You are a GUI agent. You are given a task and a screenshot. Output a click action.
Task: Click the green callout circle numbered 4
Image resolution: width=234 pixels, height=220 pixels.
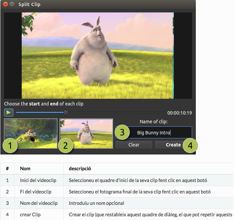point(190,146)
